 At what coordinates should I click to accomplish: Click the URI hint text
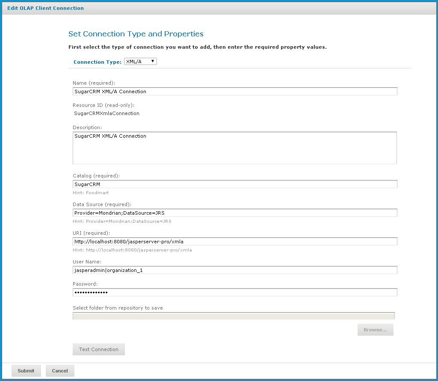[x=132, y=250]
